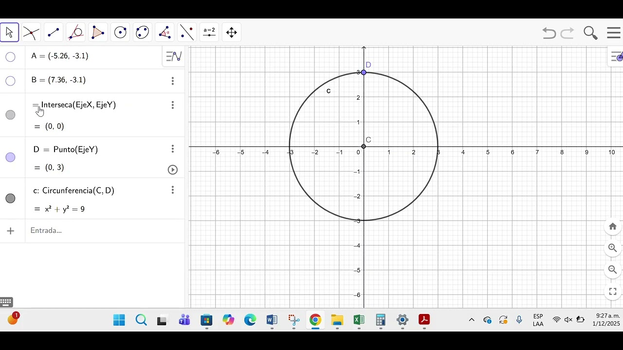This screenshot has height=350, width=623.
Task: Select the Perpendicular Line tool
Action: click(x=76, y=33)
